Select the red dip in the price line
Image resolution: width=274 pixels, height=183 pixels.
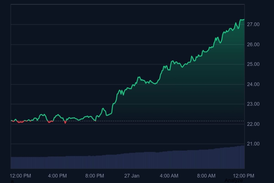tap(66, 122)
